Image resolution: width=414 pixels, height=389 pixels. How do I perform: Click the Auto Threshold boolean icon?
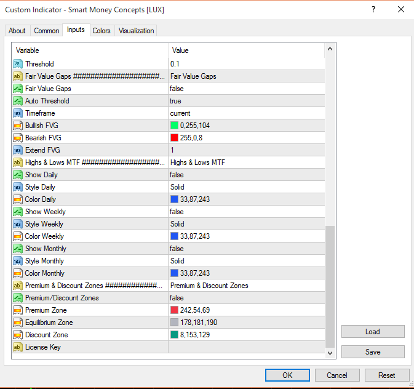(18, 101)
